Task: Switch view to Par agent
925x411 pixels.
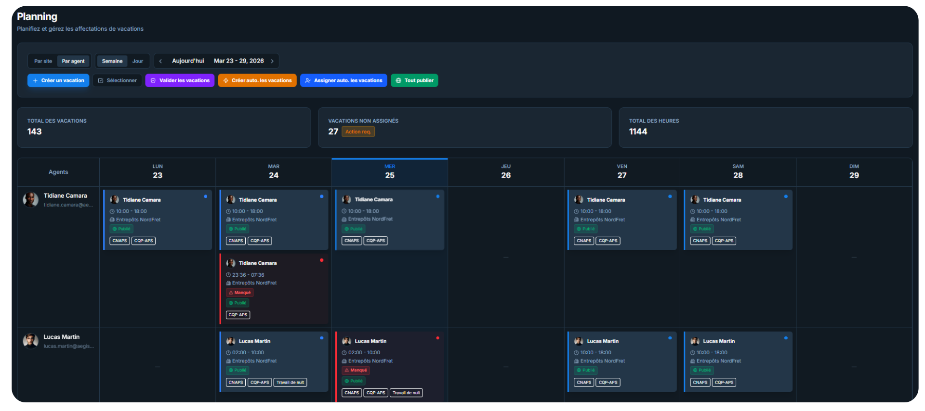Action: (x=73, y=61)
